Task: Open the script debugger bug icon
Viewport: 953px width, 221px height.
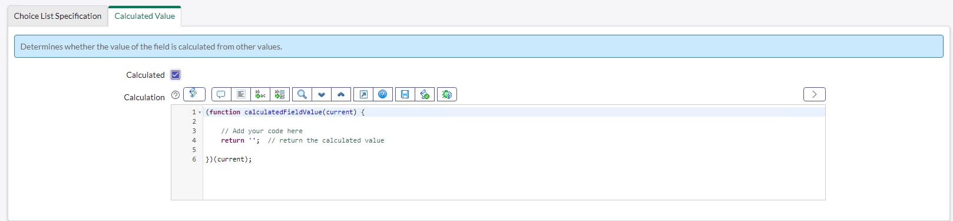Action: 447,94
